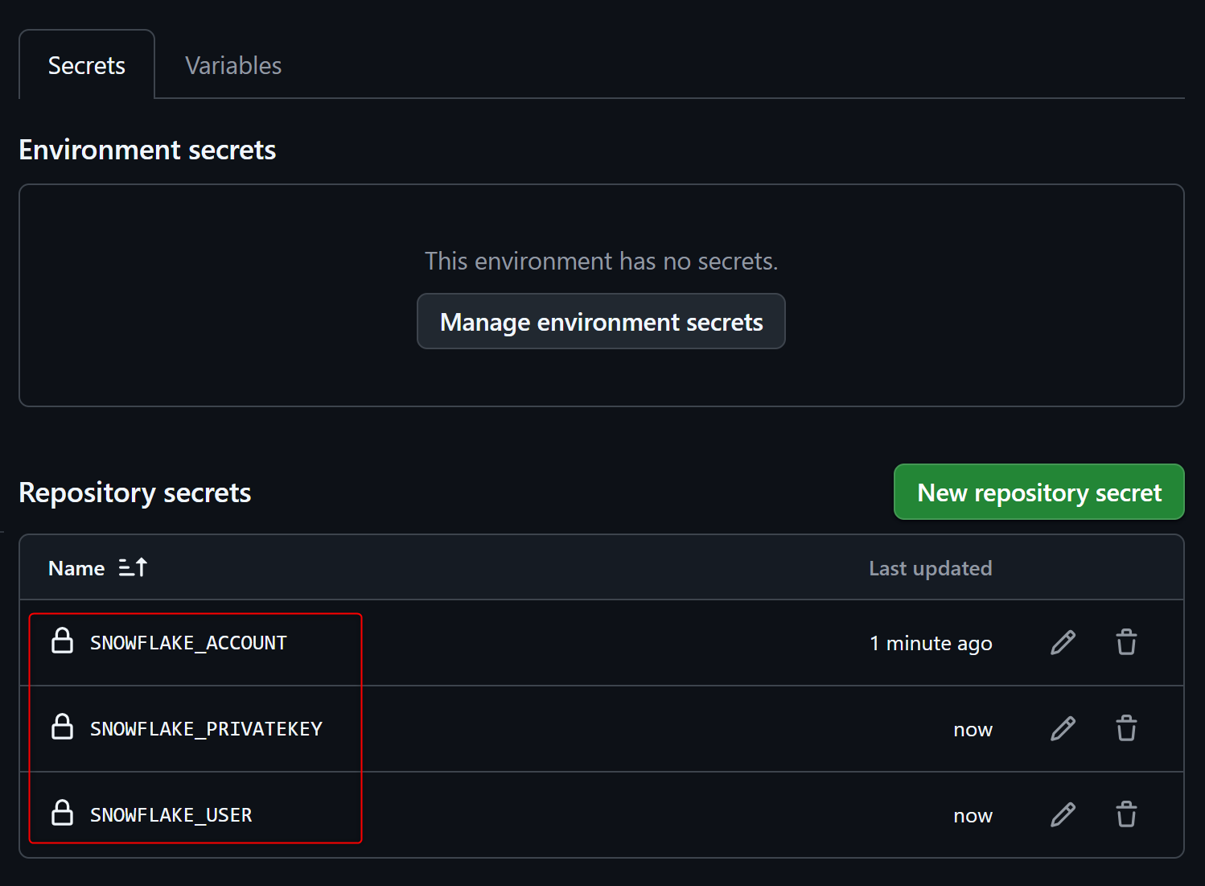Edit the SNOWFLAKE_PRIVATEKEY secret
The width and height of the screenshot is (1205, 886).
[1063, 729]
